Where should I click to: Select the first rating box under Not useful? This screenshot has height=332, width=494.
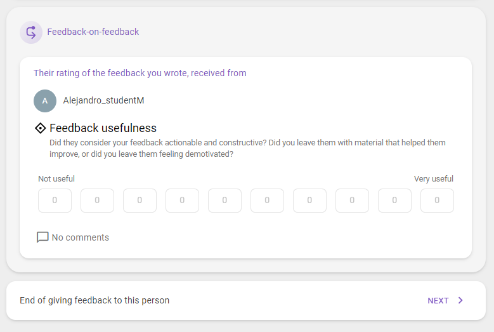pyautogui.click(x=55, y=201)
